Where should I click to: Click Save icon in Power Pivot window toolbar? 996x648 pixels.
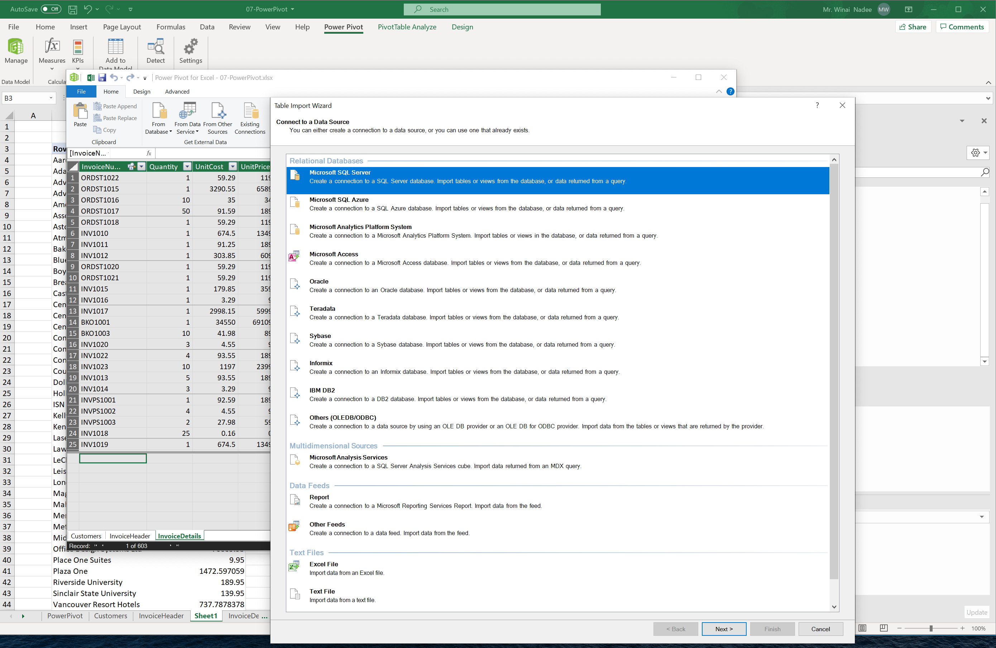[102, 77]
